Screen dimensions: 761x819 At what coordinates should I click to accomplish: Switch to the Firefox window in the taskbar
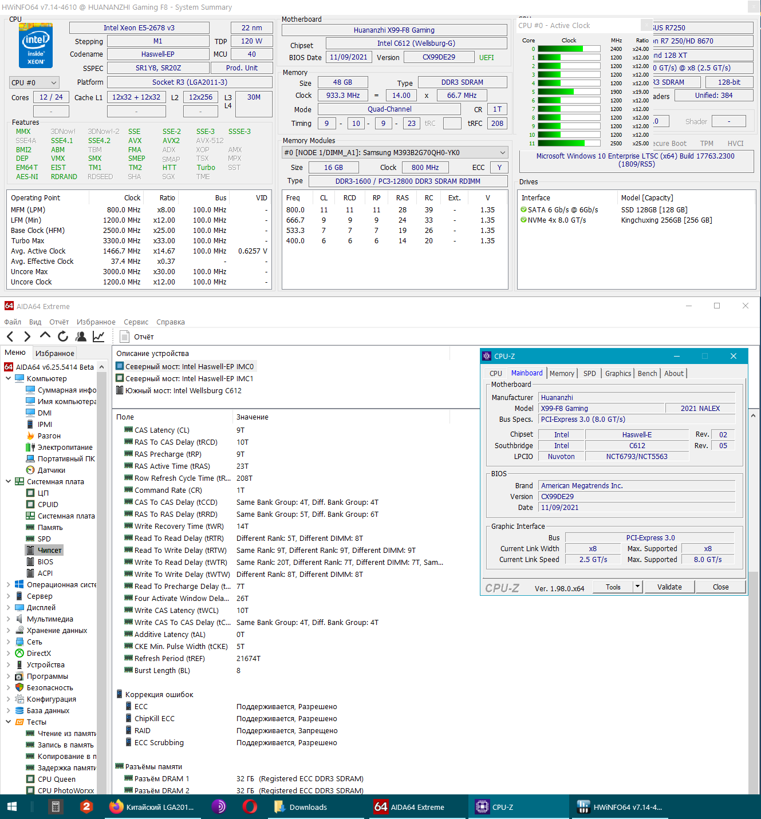click(152, 807)
